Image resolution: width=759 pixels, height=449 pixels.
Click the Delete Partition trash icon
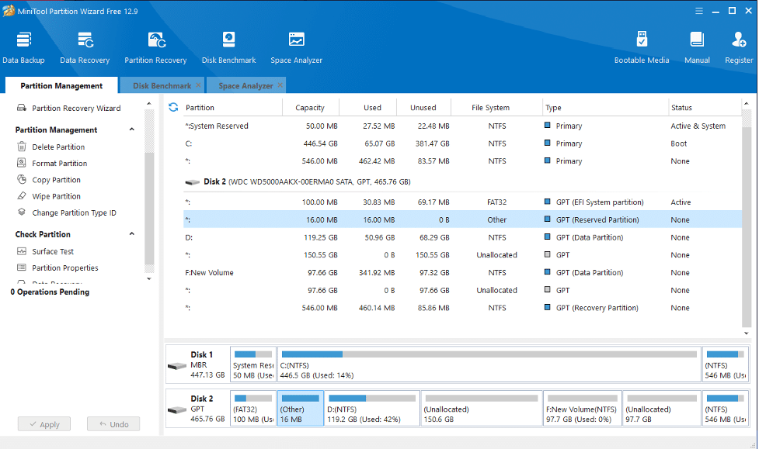[22, 147]
